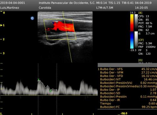Click the depth marker 2 on scale

(3, 39)
